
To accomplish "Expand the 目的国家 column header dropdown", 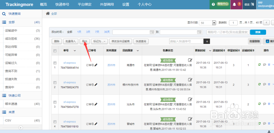I will point(138,51).
